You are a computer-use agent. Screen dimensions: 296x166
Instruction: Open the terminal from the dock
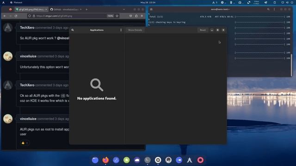pyautogui.click(x=148, y=160)
